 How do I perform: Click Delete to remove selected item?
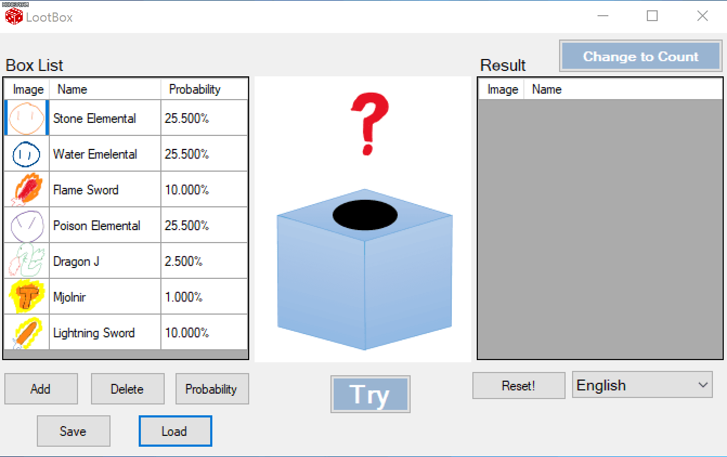pos(127,388)
